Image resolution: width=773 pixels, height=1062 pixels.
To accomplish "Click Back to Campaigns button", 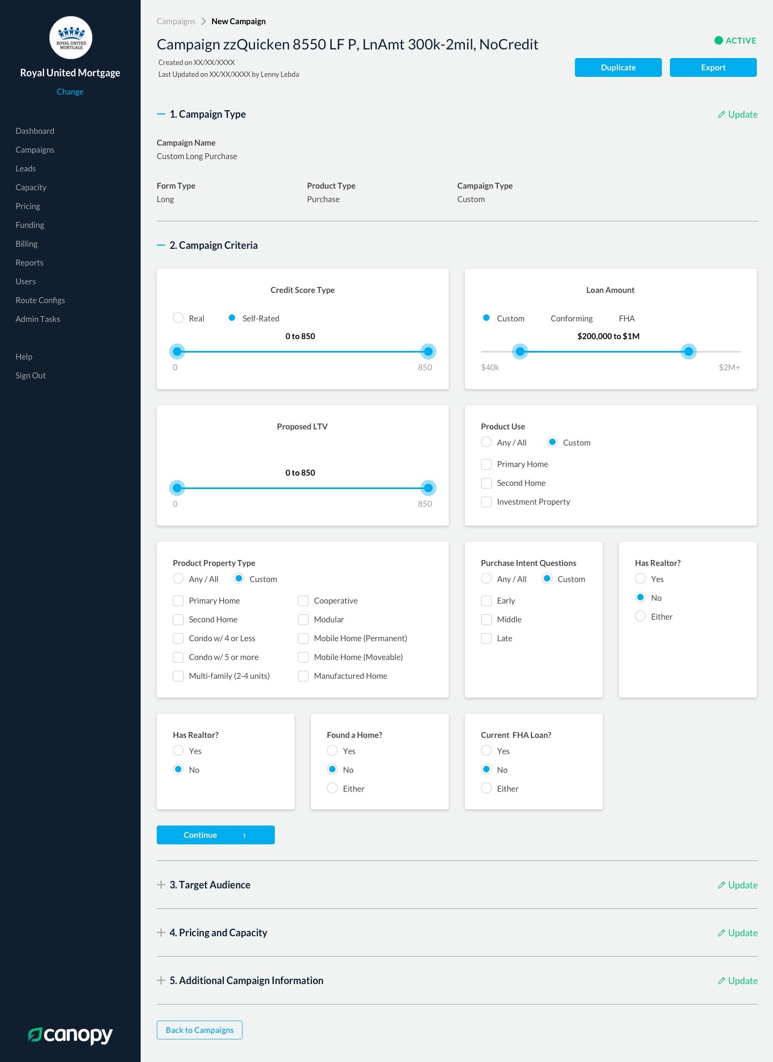I will click(x=200, y=1030).
